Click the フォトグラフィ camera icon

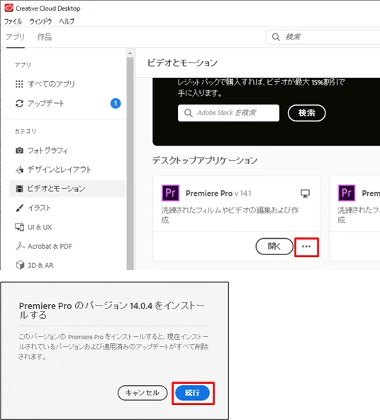tap(19, 151)
